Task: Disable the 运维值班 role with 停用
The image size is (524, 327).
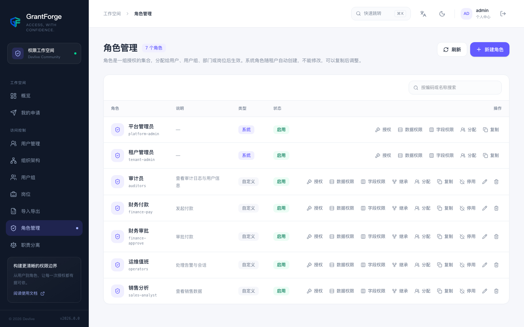Action: click(x=468, y=265)
